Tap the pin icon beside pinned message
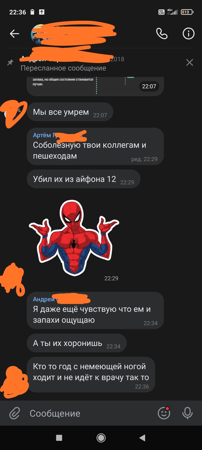The width and height of the screenshot is (202, 450). point(10,62)
